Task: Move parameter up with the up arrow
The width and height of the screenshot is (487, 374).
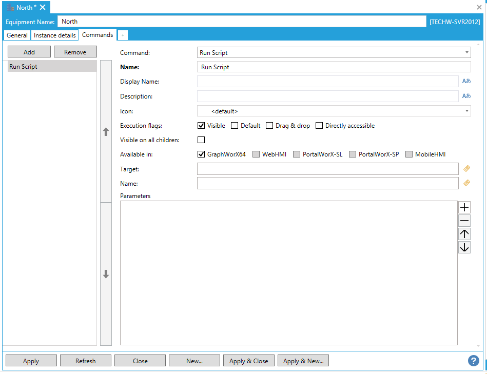Action: point(464,234)
